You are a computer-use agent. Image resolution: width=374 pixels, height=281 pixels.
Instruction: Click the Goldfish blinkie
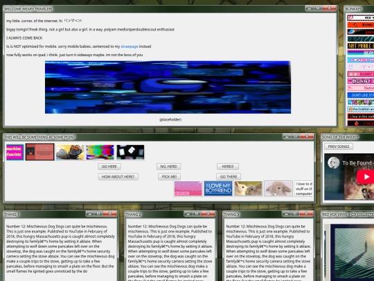pyautogui.click(x=361, y=109)
